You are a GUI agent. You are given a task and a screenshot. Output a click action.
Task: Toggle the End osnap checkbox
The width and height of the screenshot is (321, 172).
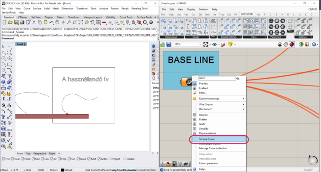[3, 158]
